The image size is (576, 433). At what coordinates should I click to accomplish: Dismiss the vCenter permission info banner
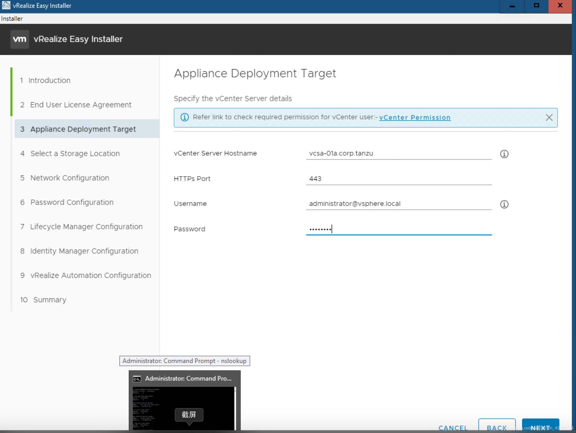click(549, 118)
